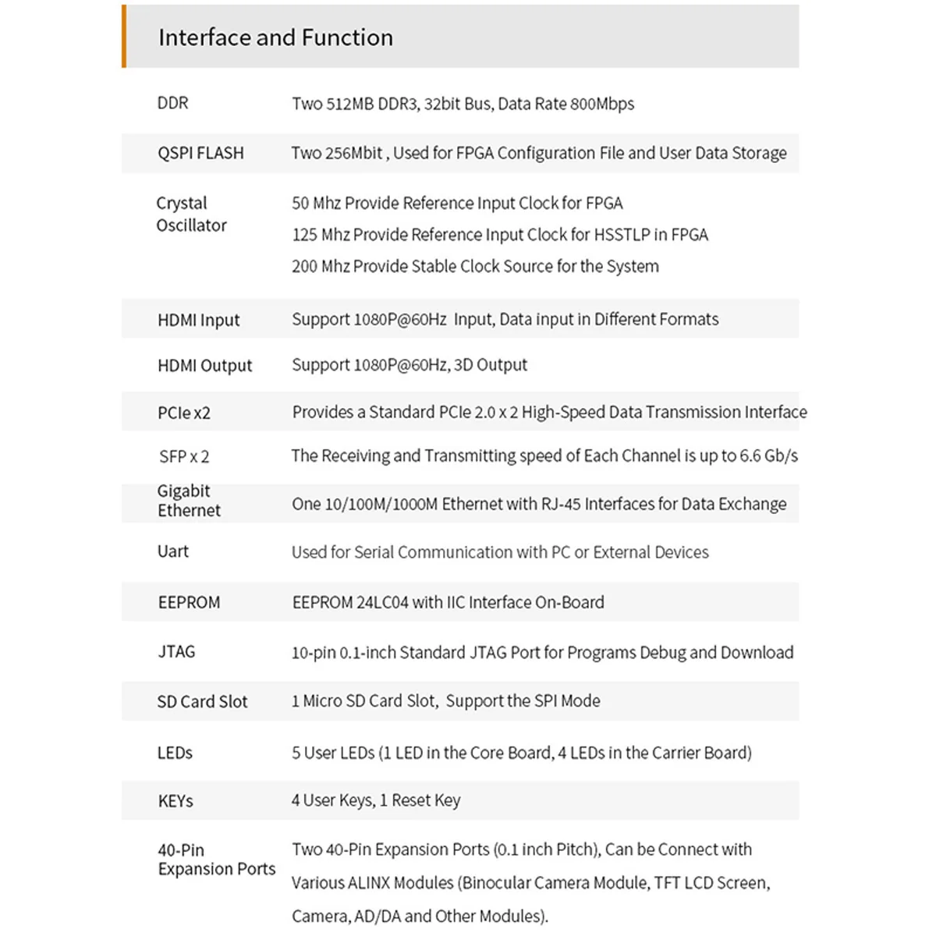Click the LEDs row label
936x936 pixels.
(175, 753)
